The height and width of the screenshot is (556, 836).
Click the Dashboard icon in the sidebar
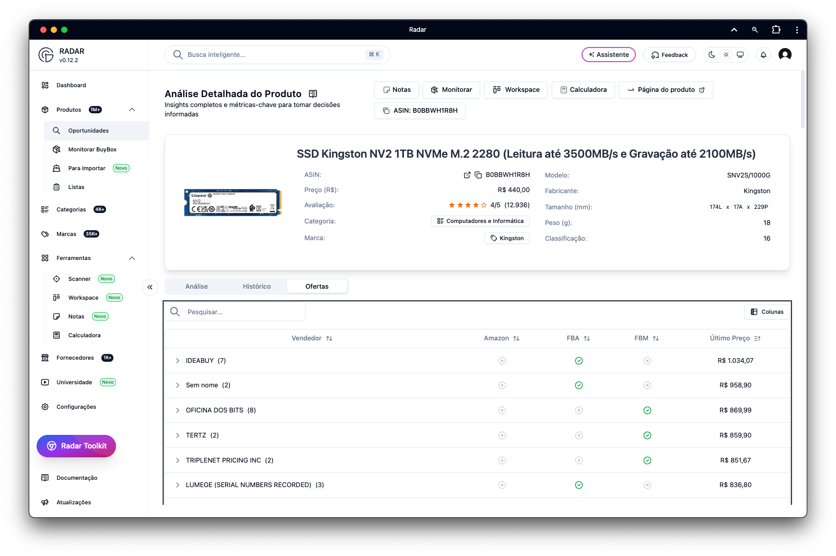tap(45, 85)
